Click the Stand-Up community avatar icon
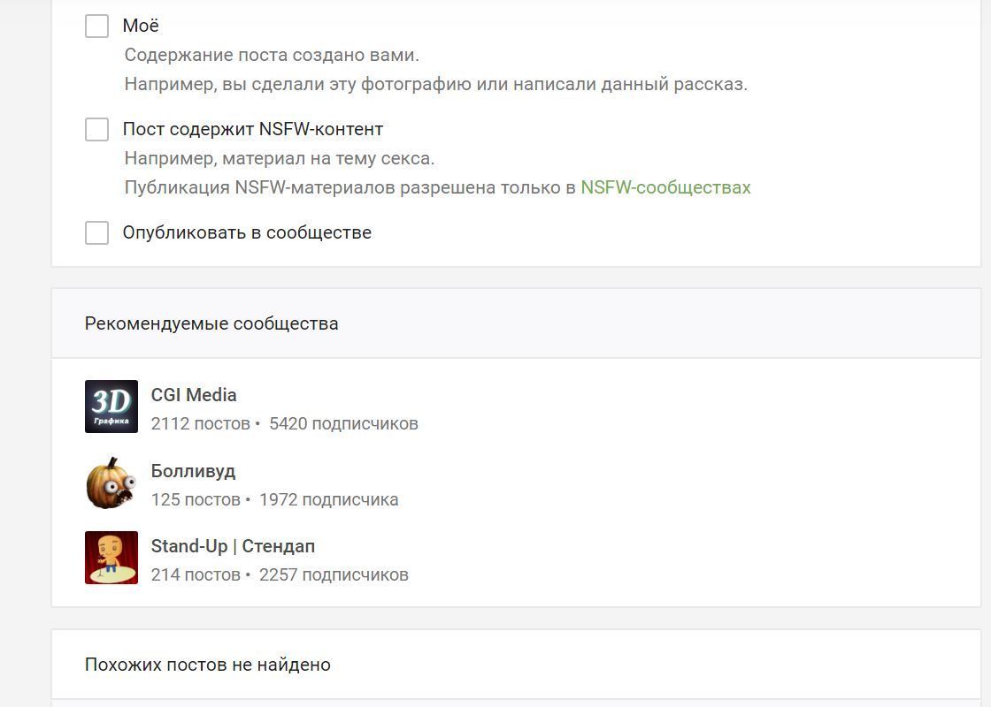Viewport: 991px width, 707px height. tap(111, 558)
